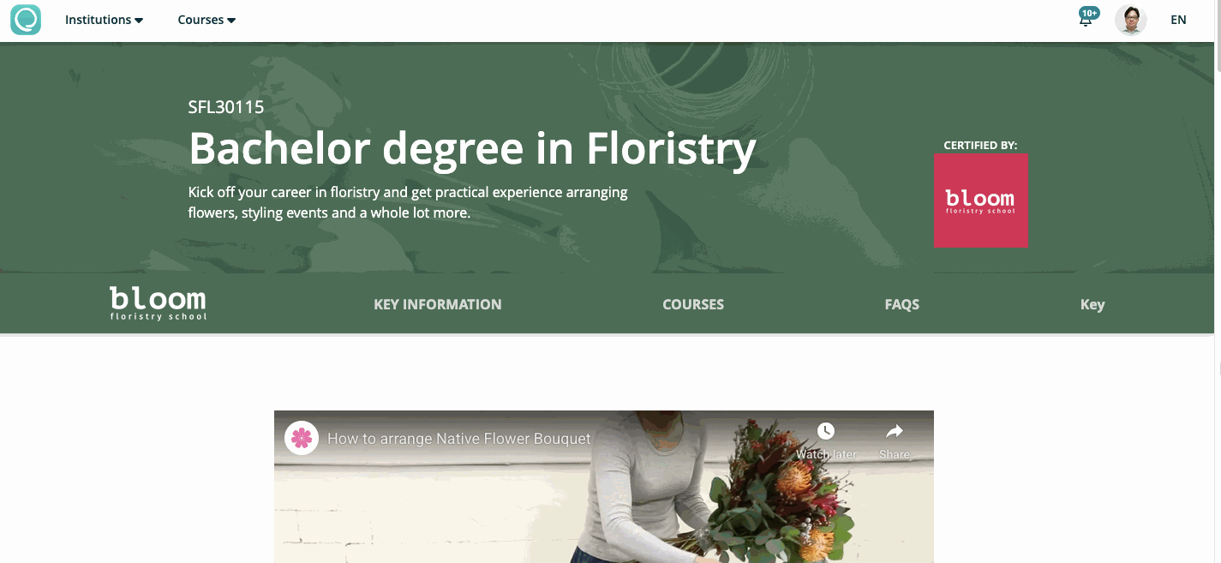Expand the Institutions dropdown
The width and height of the screenshot is (1221, 563).
[104, 20]
